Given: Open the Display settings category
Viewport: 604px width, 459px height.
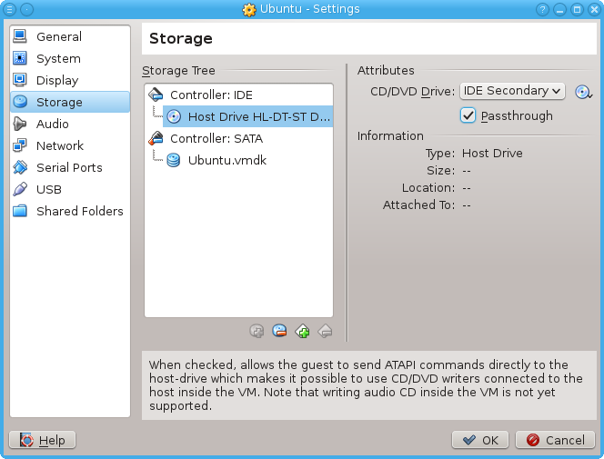Looking at the screenshot, I should click(70, 80).
